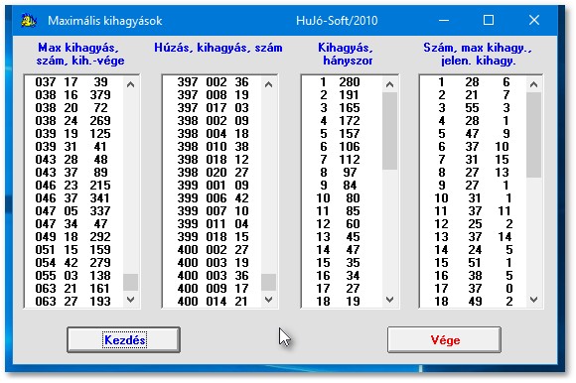The image size is (576, 383).
Task: Click the Kezdés button
Action: pos(124,339)
